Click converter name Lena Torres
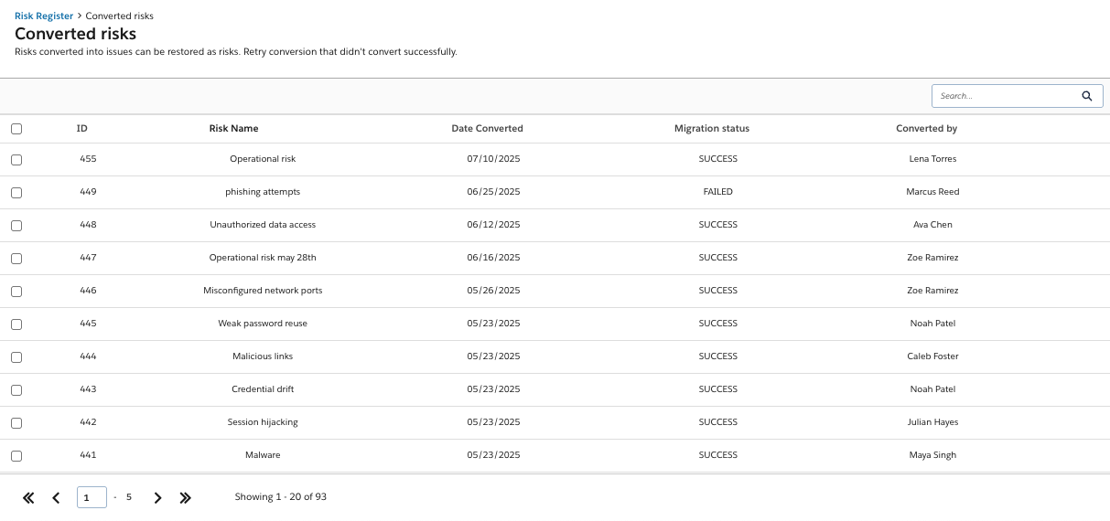1110x521 pixels. (932, 159)
